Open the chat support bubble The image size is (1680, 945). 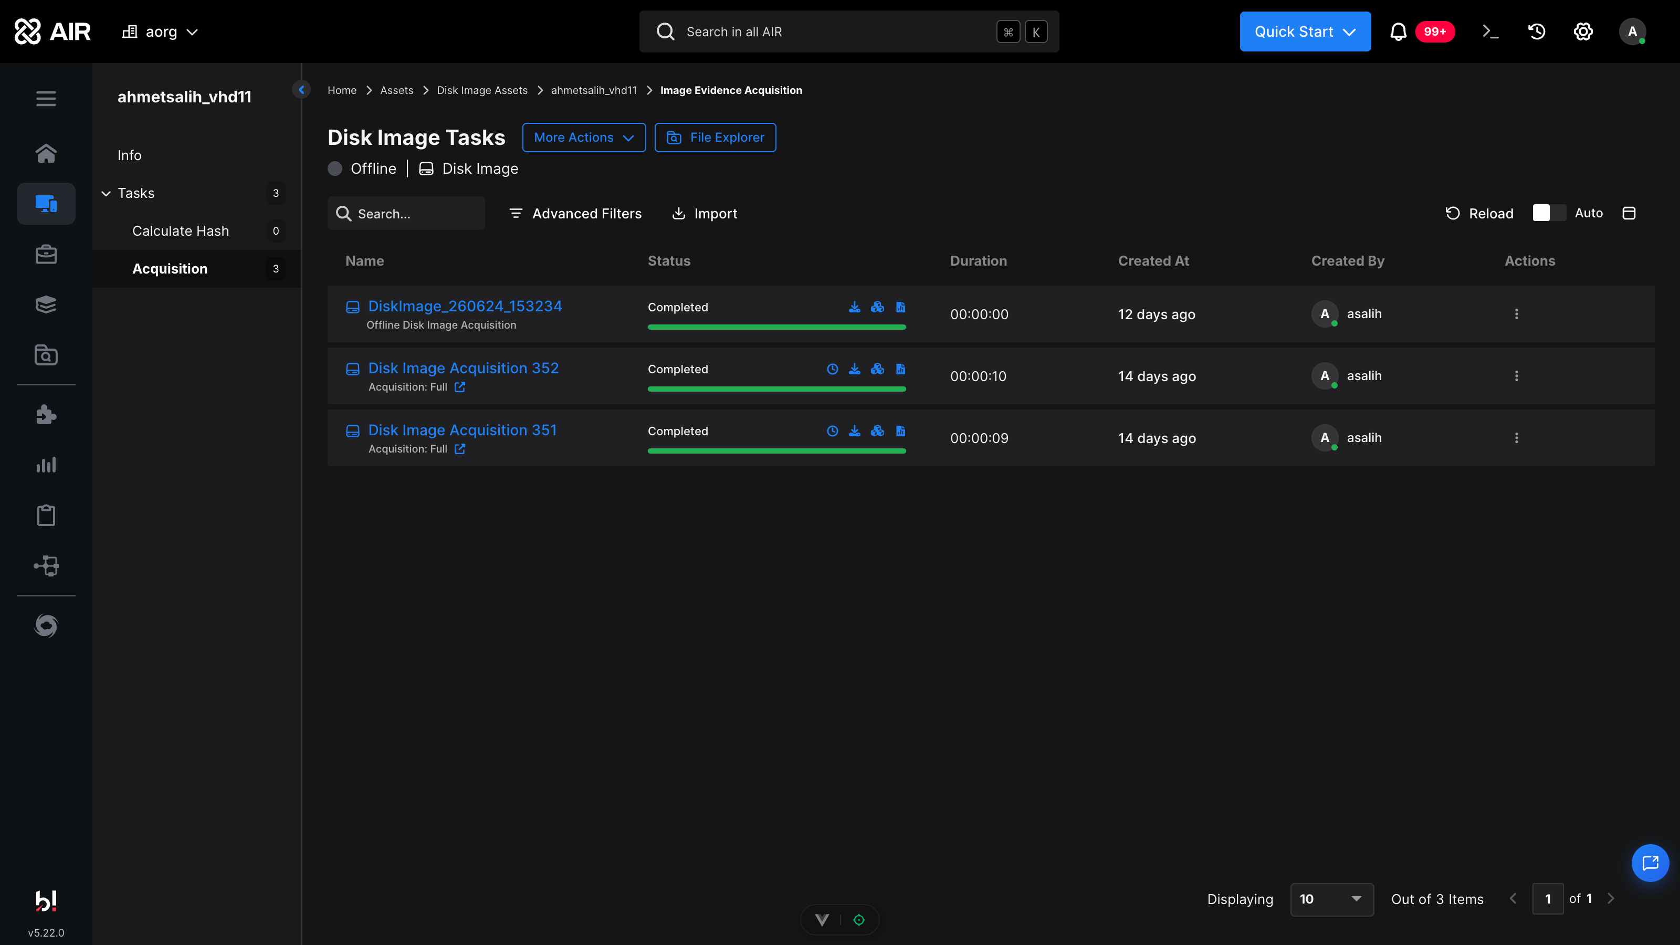coord(1650,863)
